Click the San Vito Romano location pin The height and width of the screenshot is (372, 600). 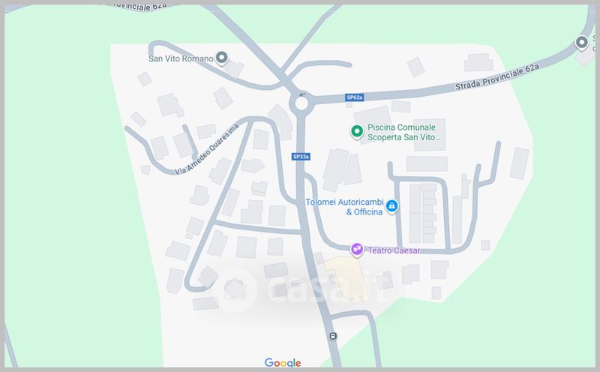[x=221, y=58]
